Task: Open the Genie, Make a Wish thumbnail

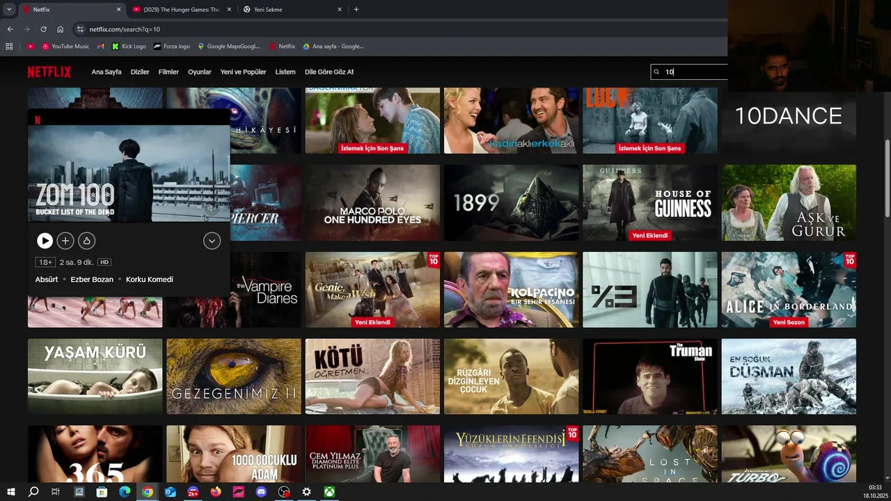Action: 372,289
